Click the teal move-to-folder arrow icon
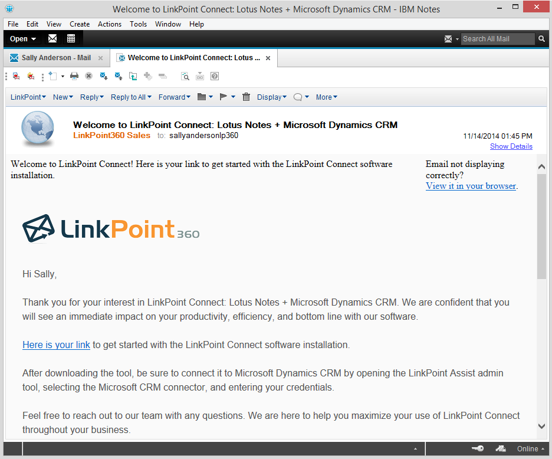Viewport: 552px width, 459px height. [133, 76]
